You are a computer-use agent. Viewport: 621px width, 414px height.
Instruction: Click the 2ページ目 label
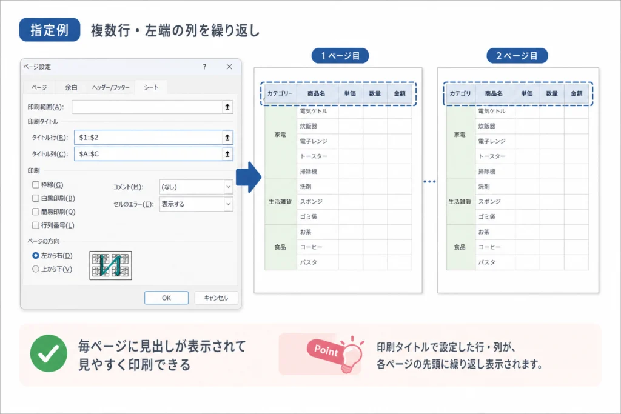click(x=517, y=56)
